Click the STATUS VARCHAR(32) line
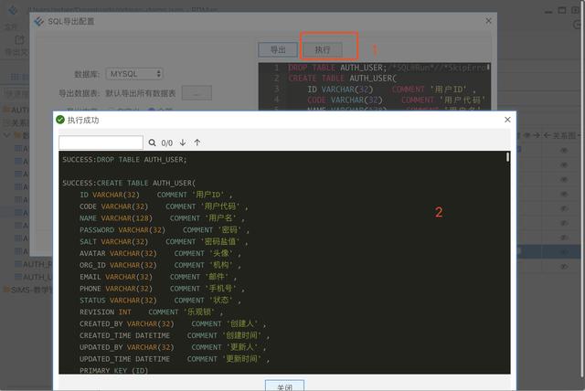 (161, 300)
